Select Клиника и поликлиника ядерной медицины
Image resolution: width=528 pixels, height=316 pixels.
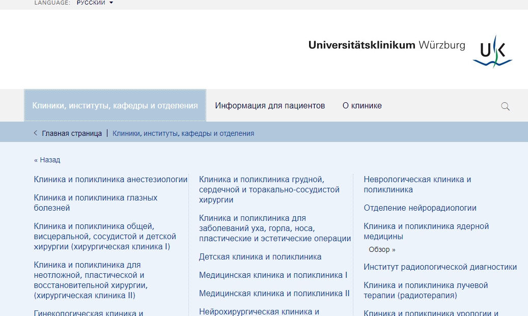(x=426, y=231)
